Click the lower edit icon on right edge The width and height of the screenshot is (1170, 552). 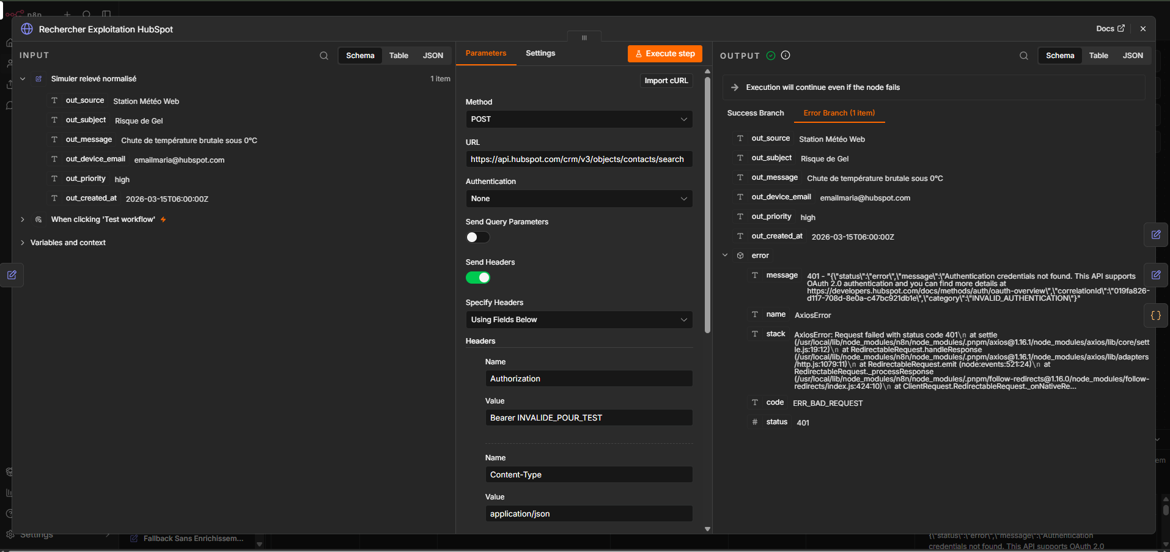tap(1156, 275)
